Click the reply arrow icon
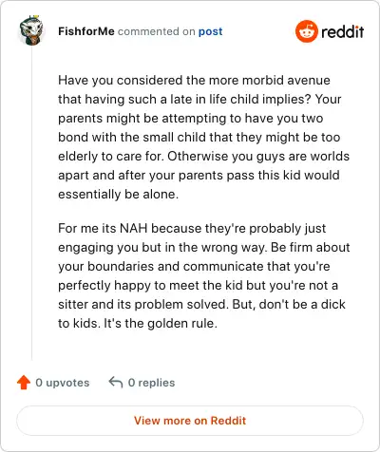 116,382
